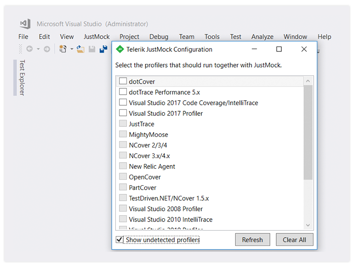This screenshot has height=267, width=354.
Task: Click the New Project toolbar icon
Action: tap(63, 49)
